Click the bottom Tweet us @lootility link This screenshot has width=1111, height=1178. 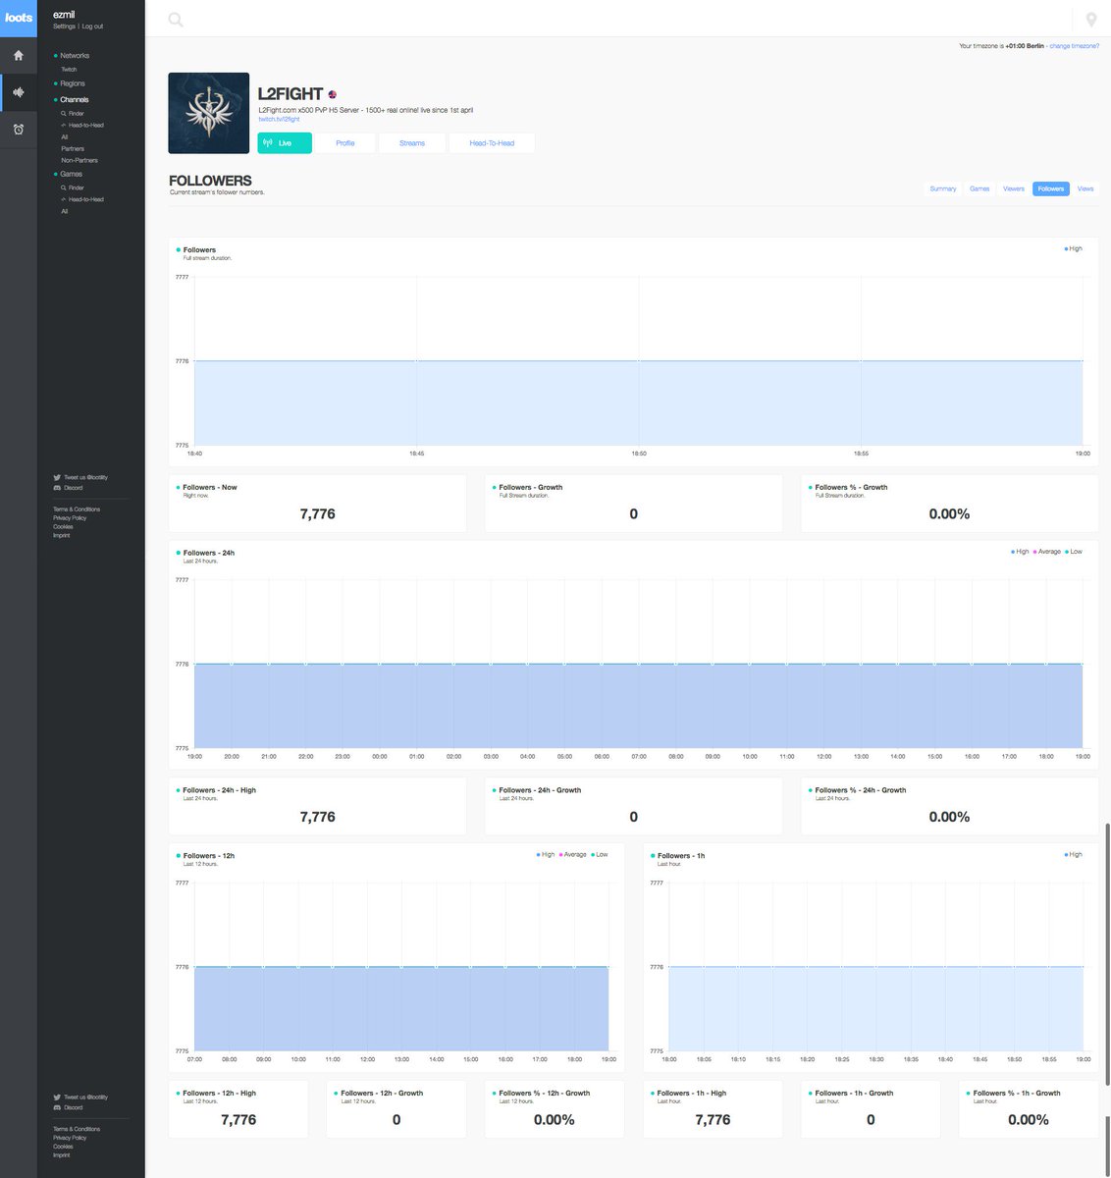point(80,1097)
